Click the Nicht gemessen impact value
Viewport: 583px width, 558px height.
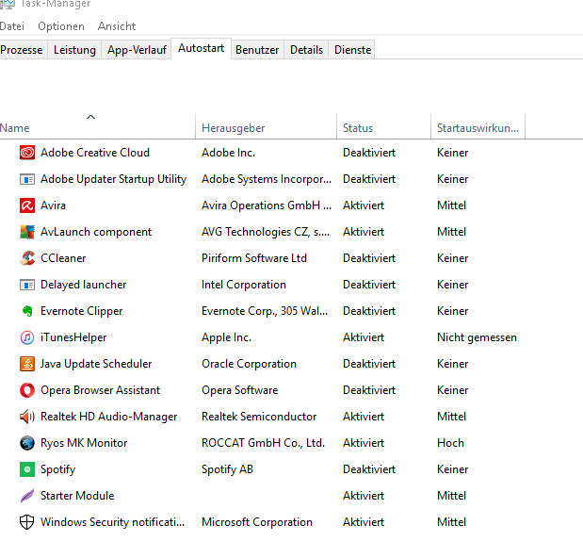tap(477, 337)
